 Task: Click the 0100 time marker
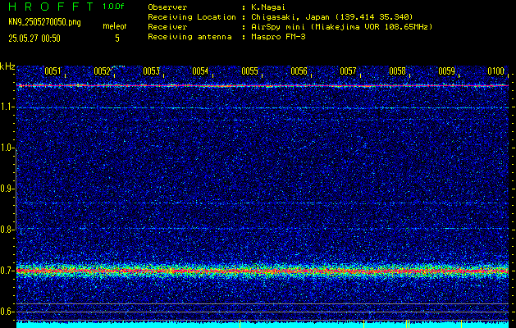[496, 71]
